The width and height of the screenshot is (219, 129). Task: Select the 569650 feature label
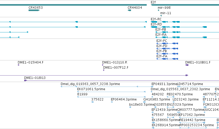click(x=173, y=115)
